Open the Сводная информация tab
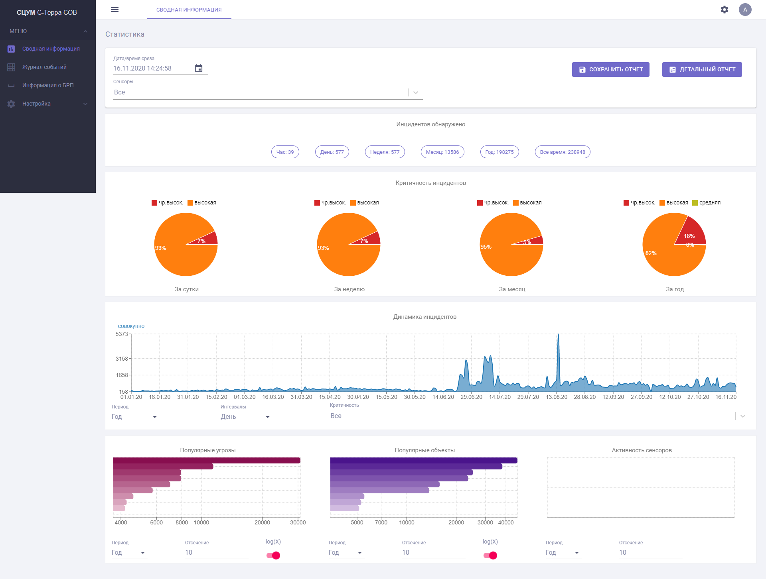The width and height of the screenshot is (766, 579). [189, 10]
